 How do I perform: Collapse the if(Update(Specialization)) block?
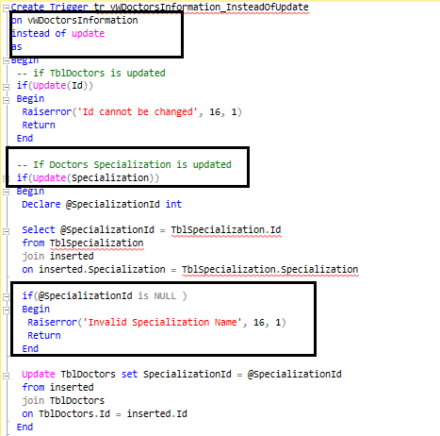click(5, 179)
